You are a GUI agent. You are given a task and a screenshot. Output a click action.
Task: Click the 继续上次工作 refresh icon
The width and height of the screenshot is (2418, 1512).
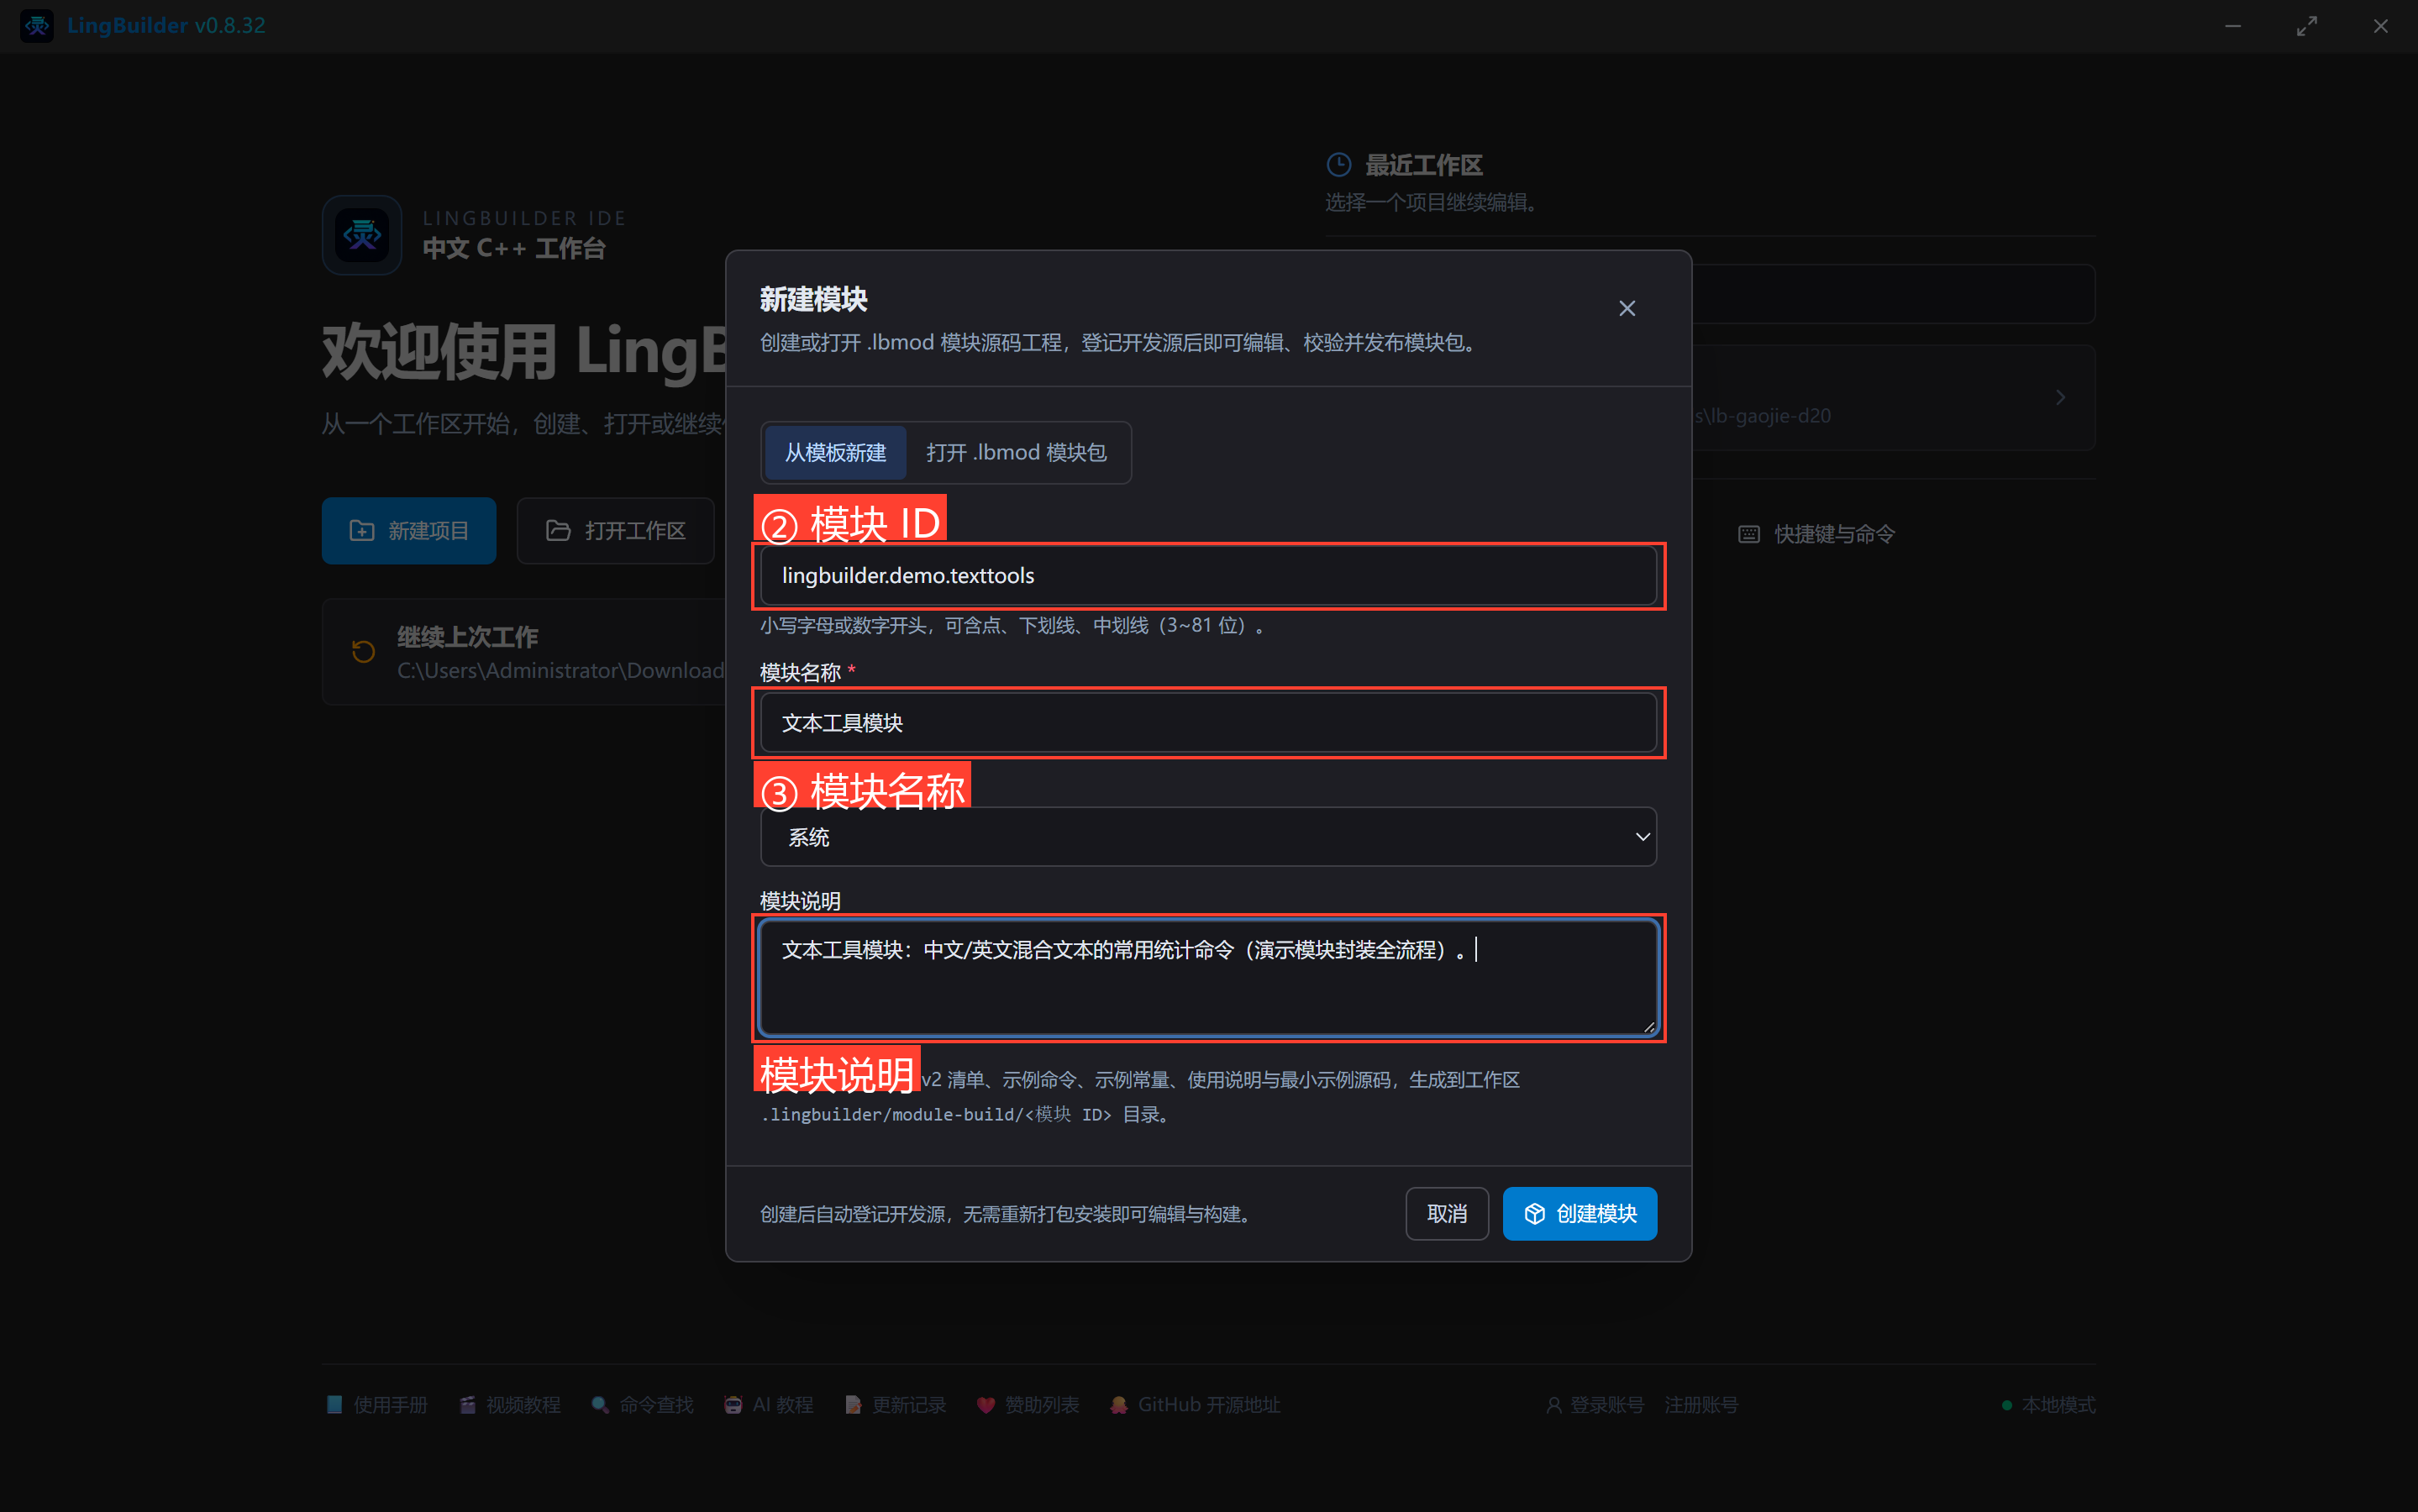(363, 652)
